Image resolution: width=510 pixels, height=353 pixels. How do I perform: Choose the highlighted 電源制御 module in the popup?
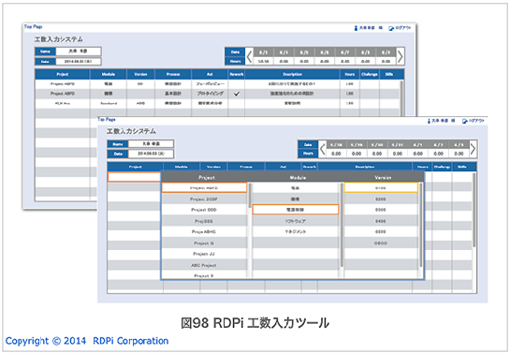[296, 210]
